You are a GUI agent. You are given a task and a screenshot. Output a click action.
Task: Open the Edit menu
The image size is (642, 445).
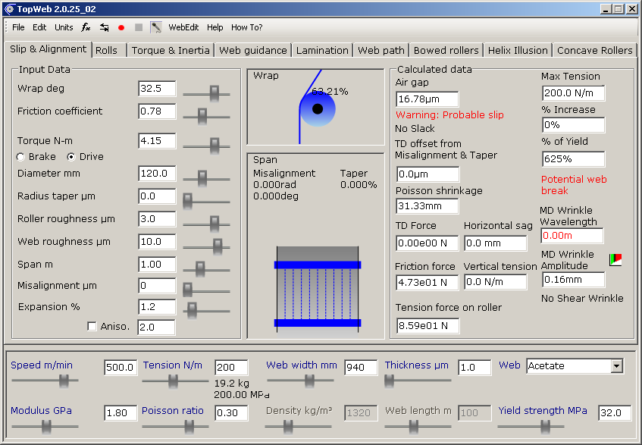pos(39,27)
